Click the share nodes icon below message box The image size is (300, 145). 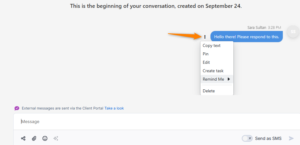(23, 138)
